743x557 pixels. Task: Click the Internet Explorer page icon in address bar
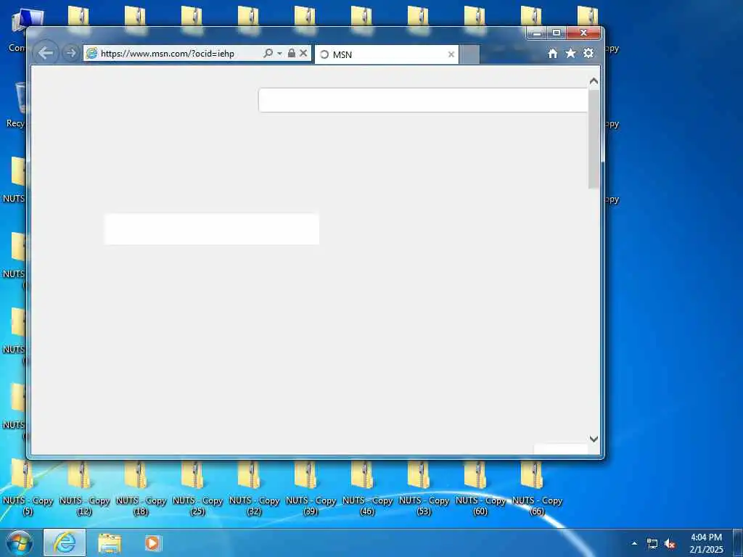[91, 54]
